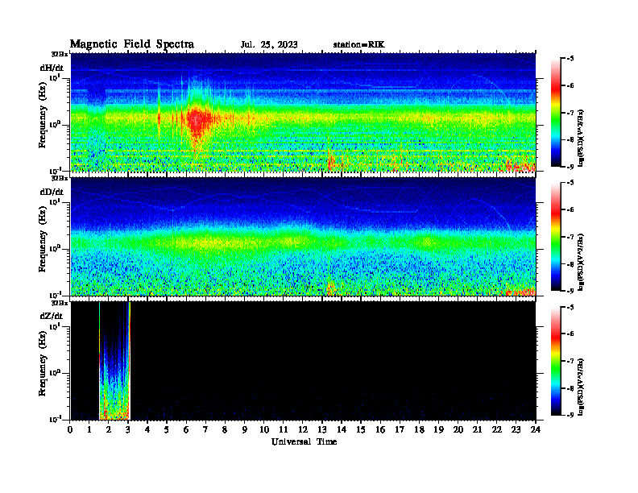Click the "dZ/dt" panel label
The width and height of the screenshot is (638, 493).
click(x=52, y=316)
